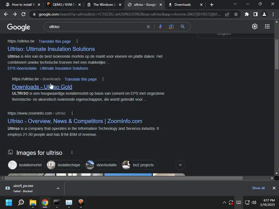Open the tab search chevron

click(x=235, y=4)
